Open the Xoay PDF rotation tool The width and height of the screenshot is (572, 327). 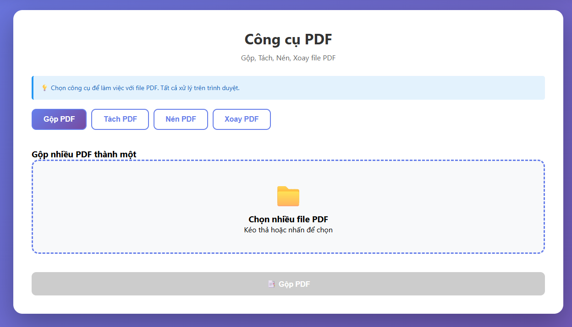(x=242, y=119)
